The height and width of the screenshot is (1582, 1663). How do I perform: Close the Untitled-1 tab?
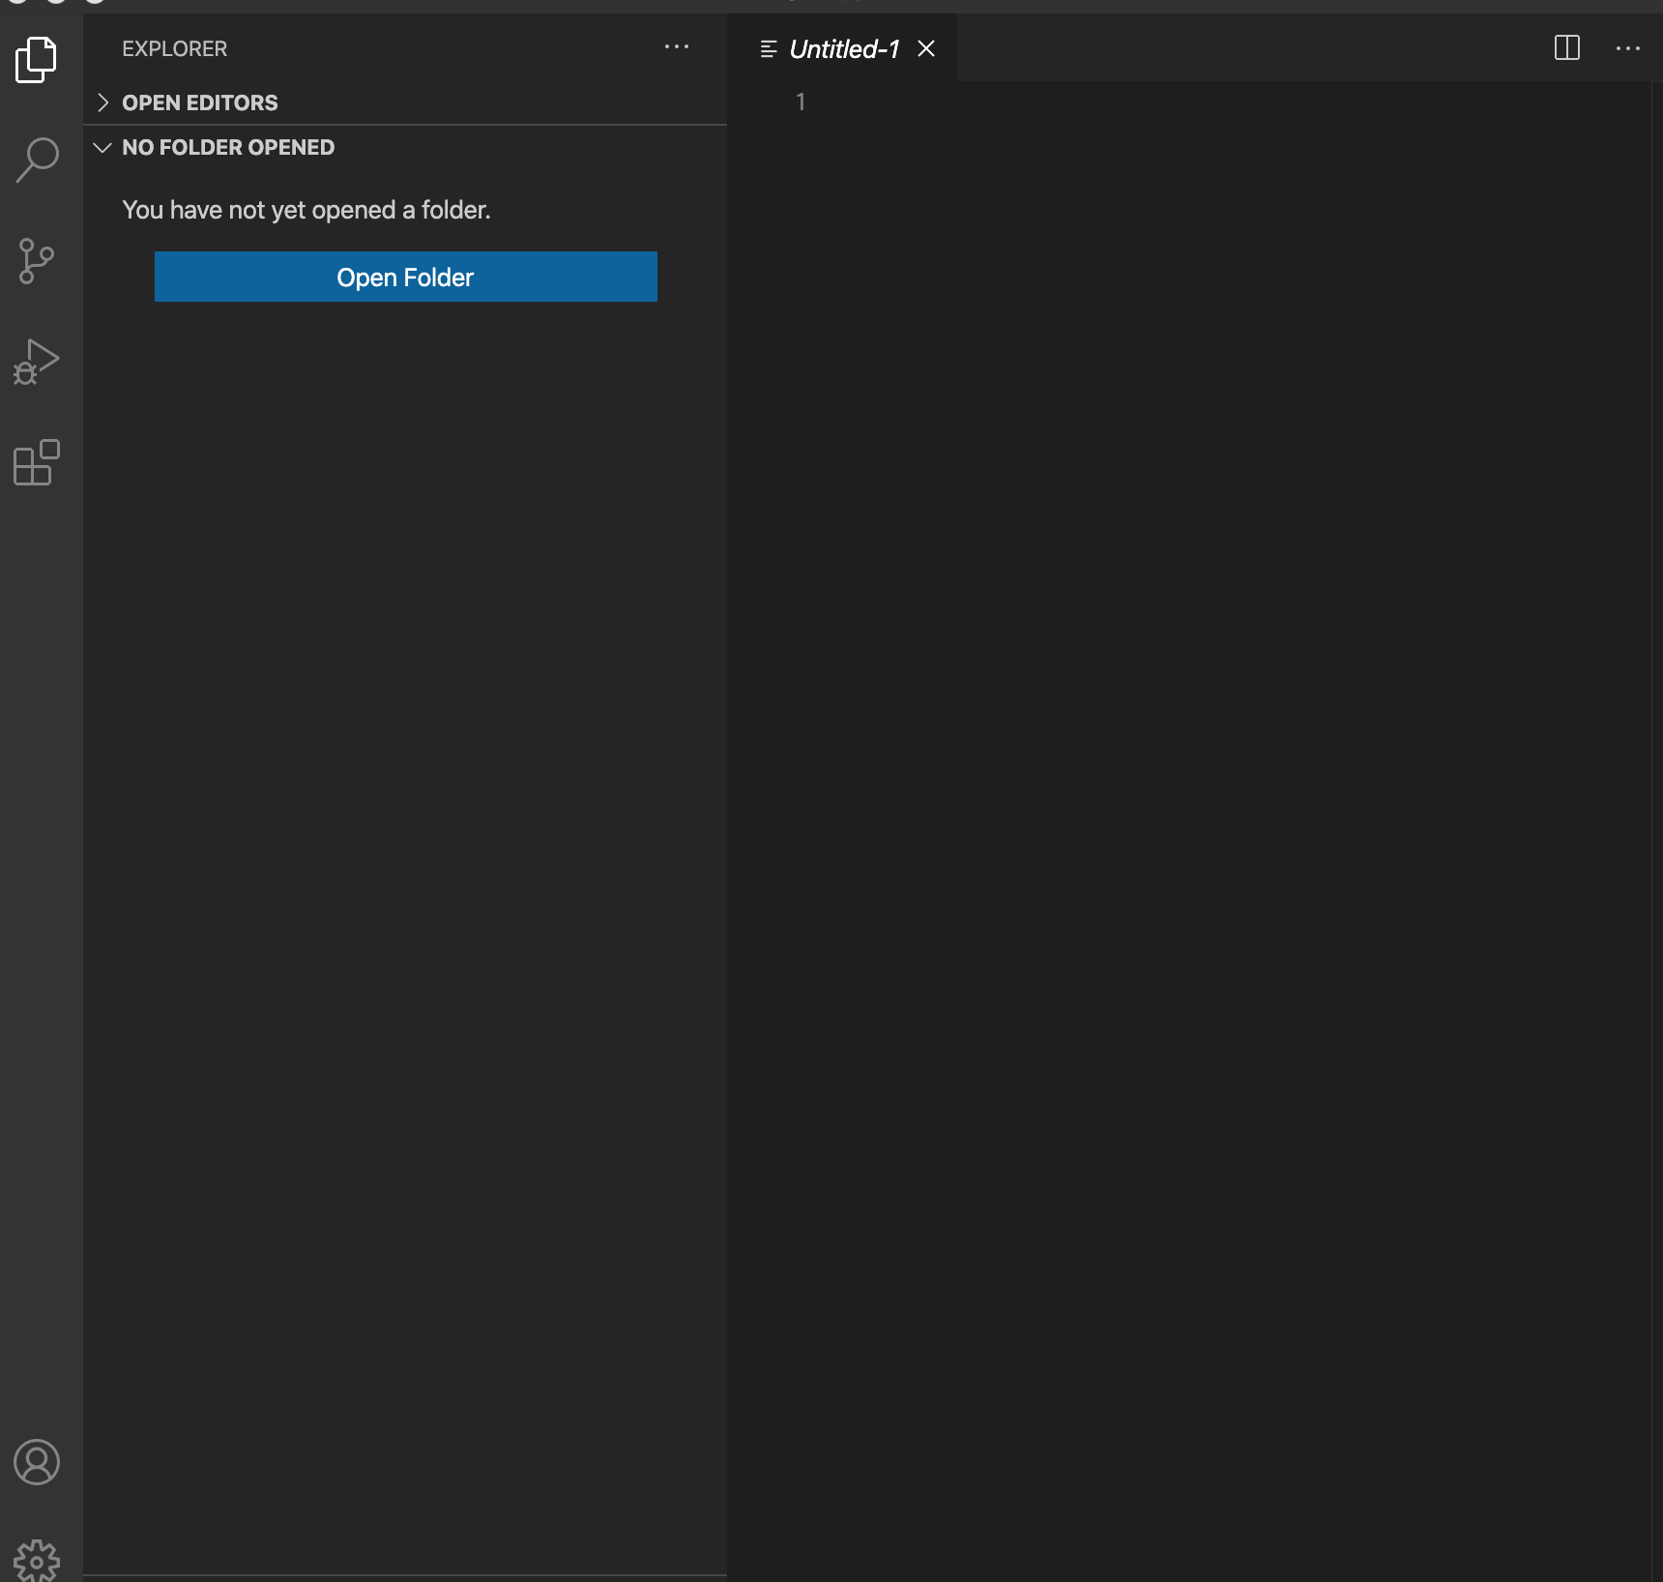click(926, 48)
